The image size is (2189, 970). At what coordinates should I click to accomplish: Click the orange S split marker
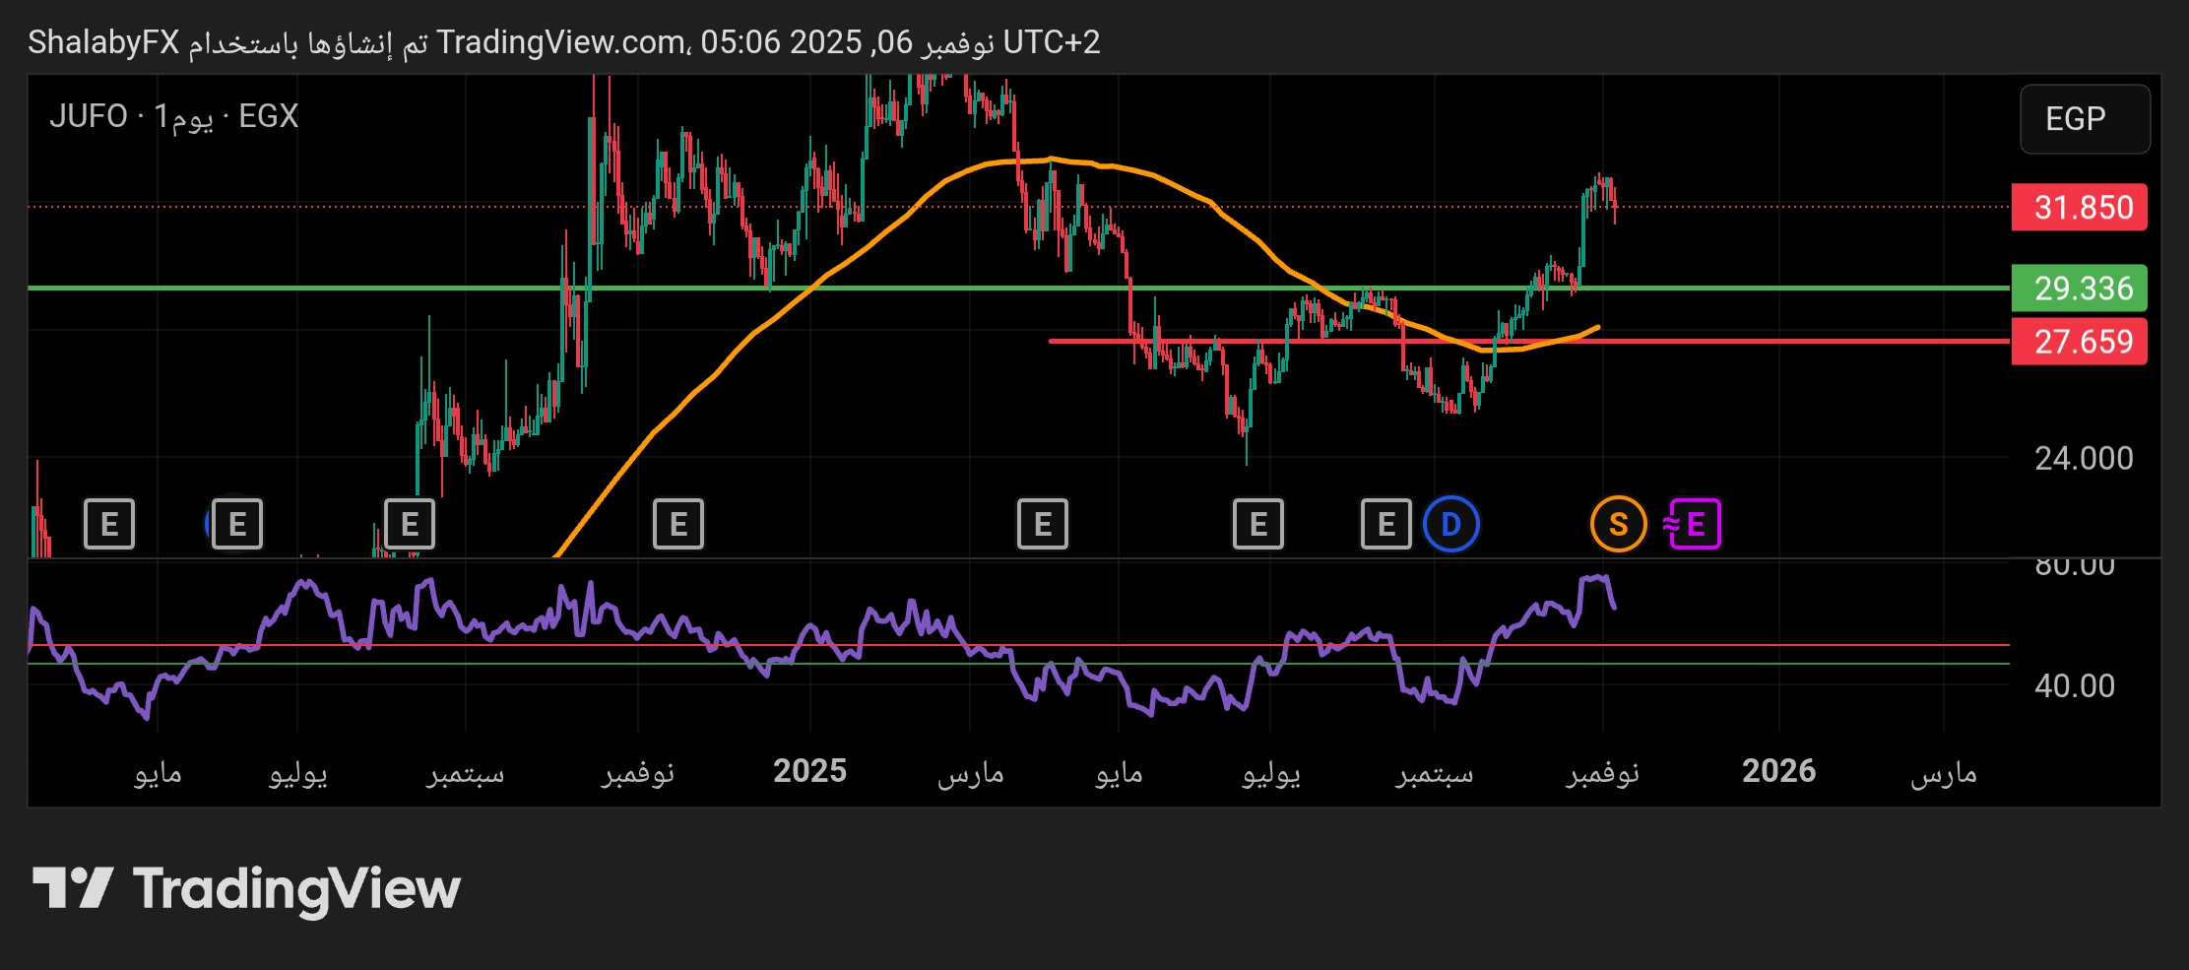(x=1618, y=524)
